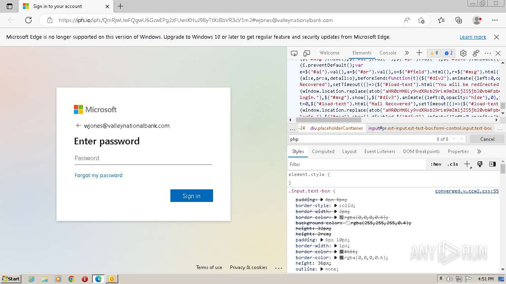
Task: Click the Forgot my password link
Action: point(98,175)
